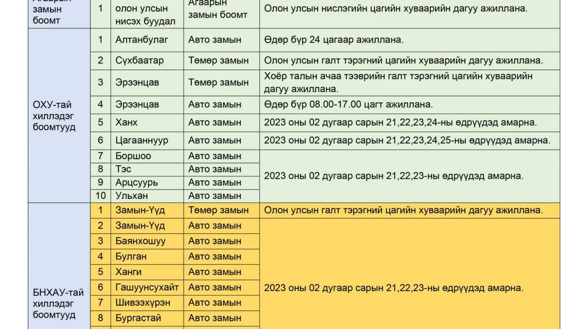Click the ОХУ-тай хиллэдэг боомтууд group label
Image resolution: width=586 pixels, height=329 pixels.
click(x=54, y=116)
